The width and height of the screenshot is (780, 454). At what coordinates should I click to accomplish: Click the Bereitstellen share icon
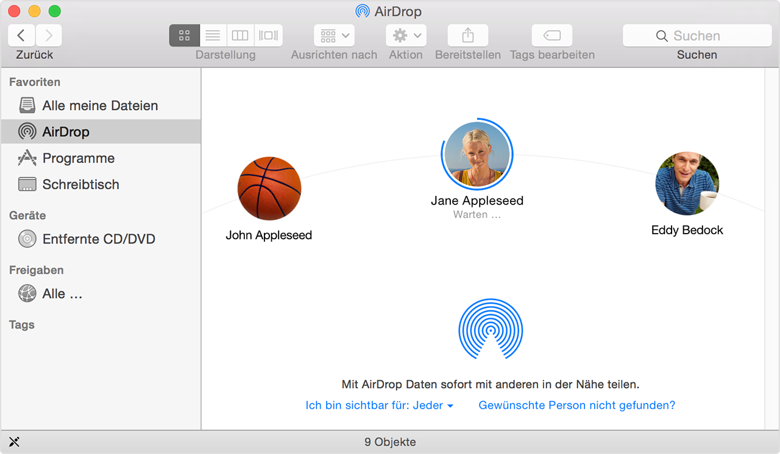tap(467, 35)
